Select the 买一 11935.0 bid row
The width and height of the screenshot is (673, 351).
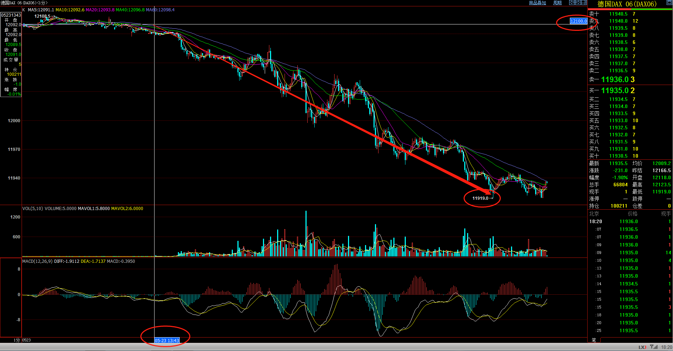click(630, 90)
